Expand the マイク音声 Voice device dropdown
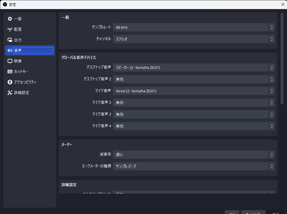 click(193, 91)
